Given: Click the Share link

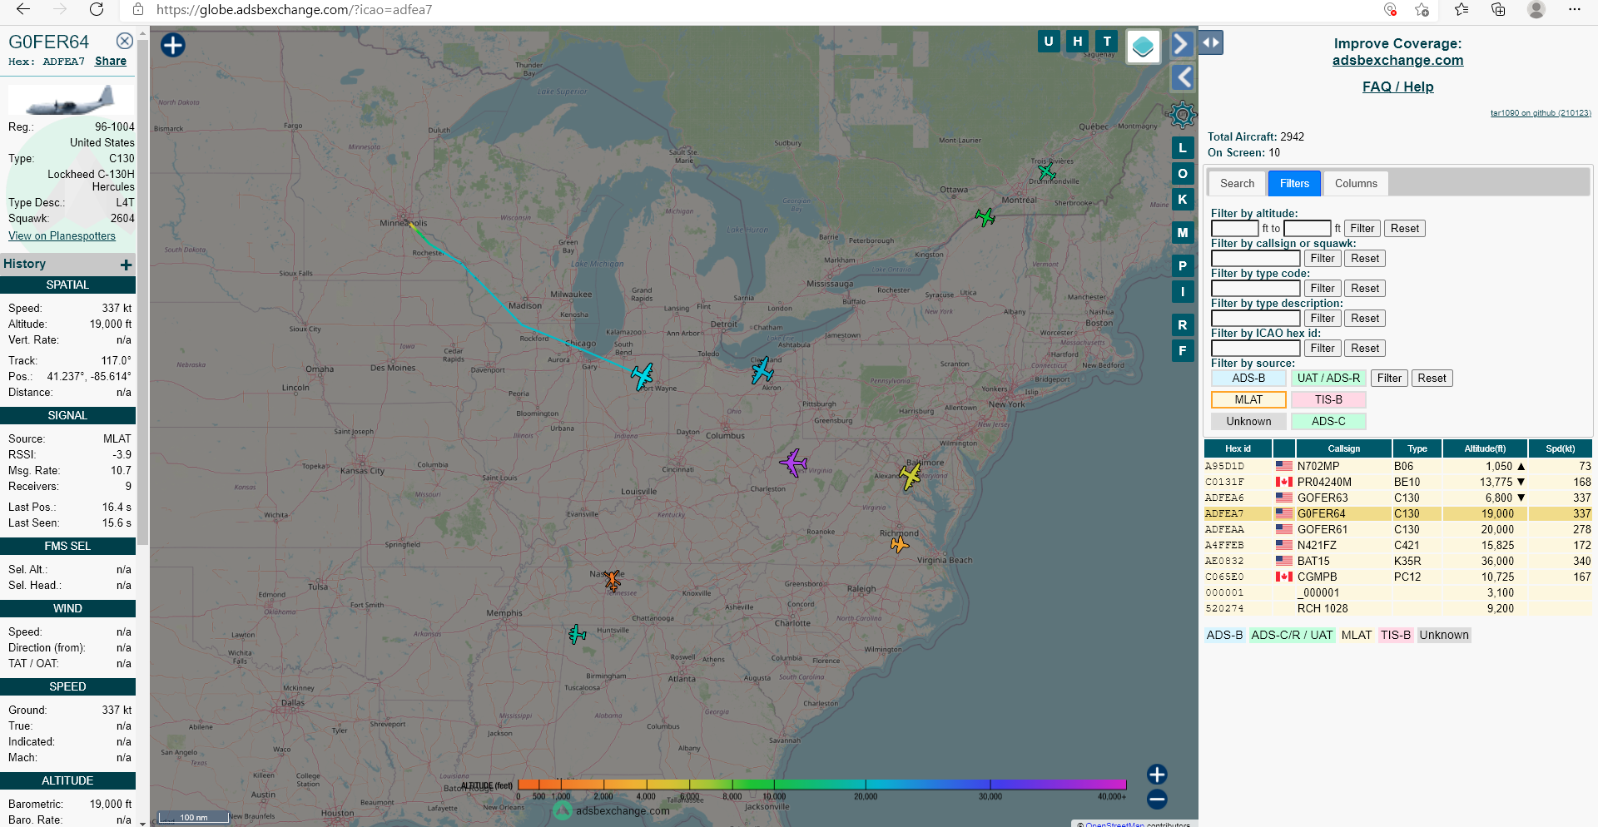Looking at the screenshot, I should click(x=111, y=62).
